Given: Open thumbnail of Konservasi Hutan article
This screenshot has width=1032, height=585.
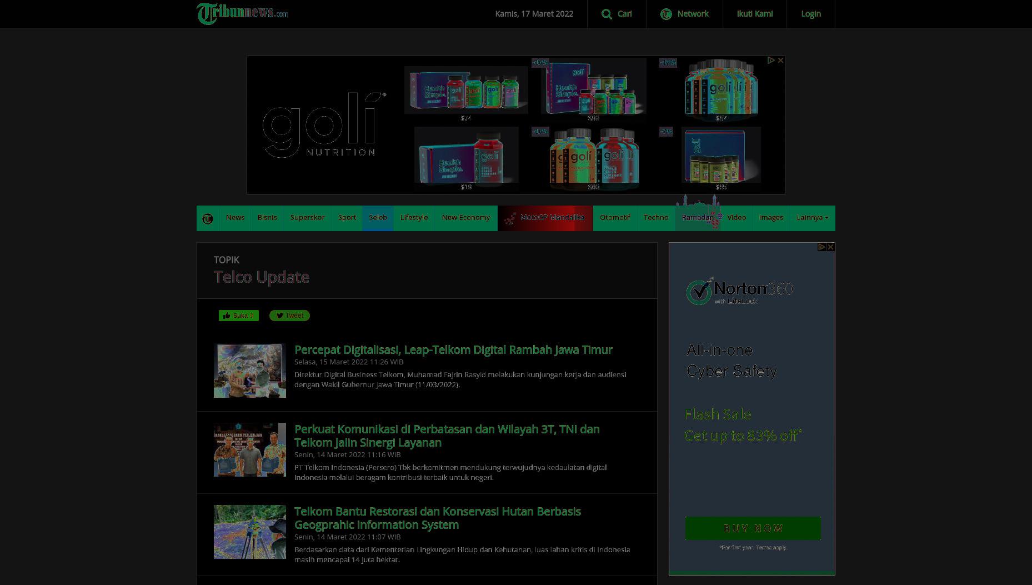Looking at the screenshot, I should (x=250, y=532).
